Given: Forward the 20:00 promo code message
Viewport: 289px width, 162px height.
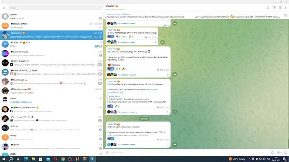Looking at the screenshot, I should point(163,42).
